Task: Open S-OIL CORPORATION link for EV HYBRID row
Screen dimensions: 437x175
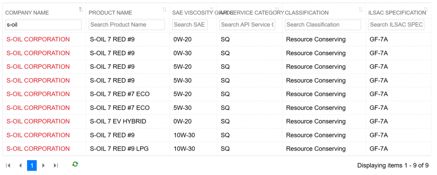Action: point(38,122)
